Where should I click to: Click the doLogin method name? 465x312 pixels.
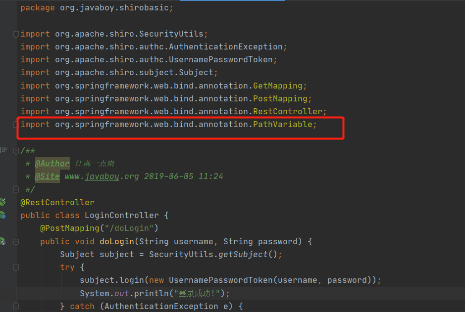(117, 242)
